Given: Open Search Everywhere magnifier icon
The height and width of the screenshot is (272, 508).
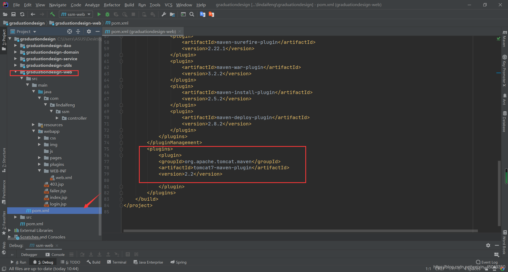Looking at the screenshot, I should pos(192,14).
